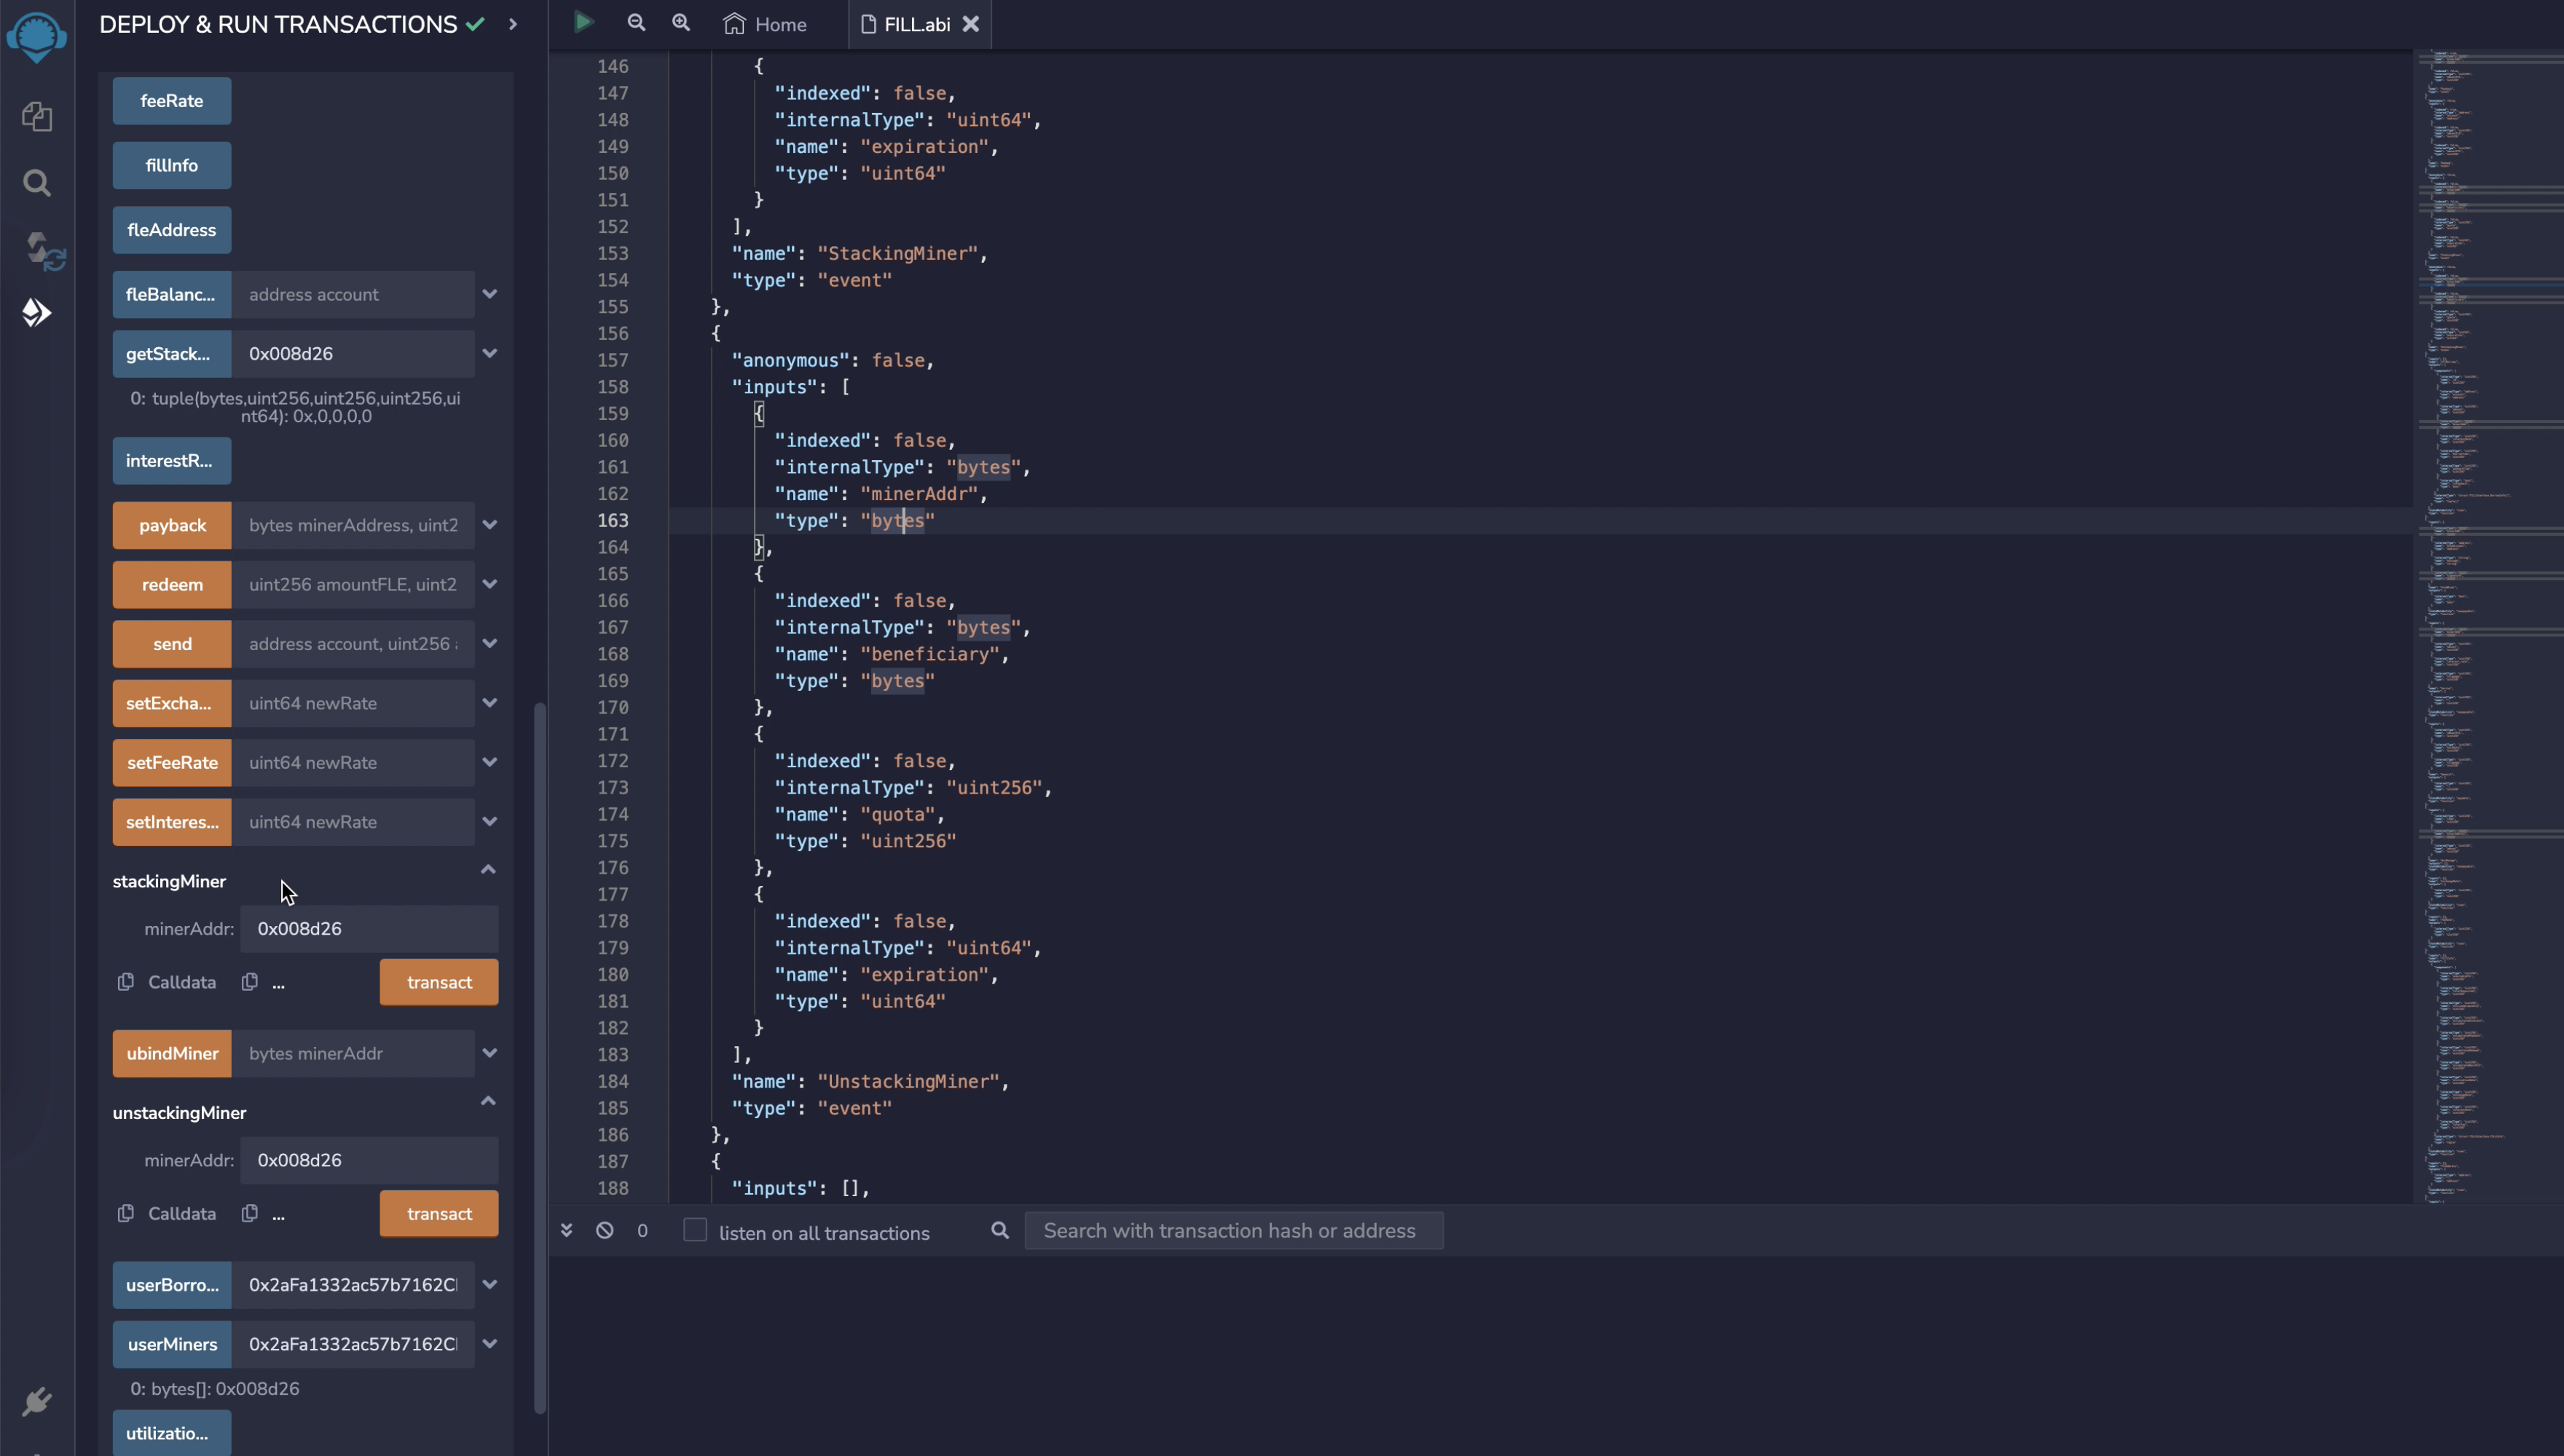The width and height of the screenshot is (2564, 1456).
Task: Call the interestR... function
Action: tap(172, 461)
